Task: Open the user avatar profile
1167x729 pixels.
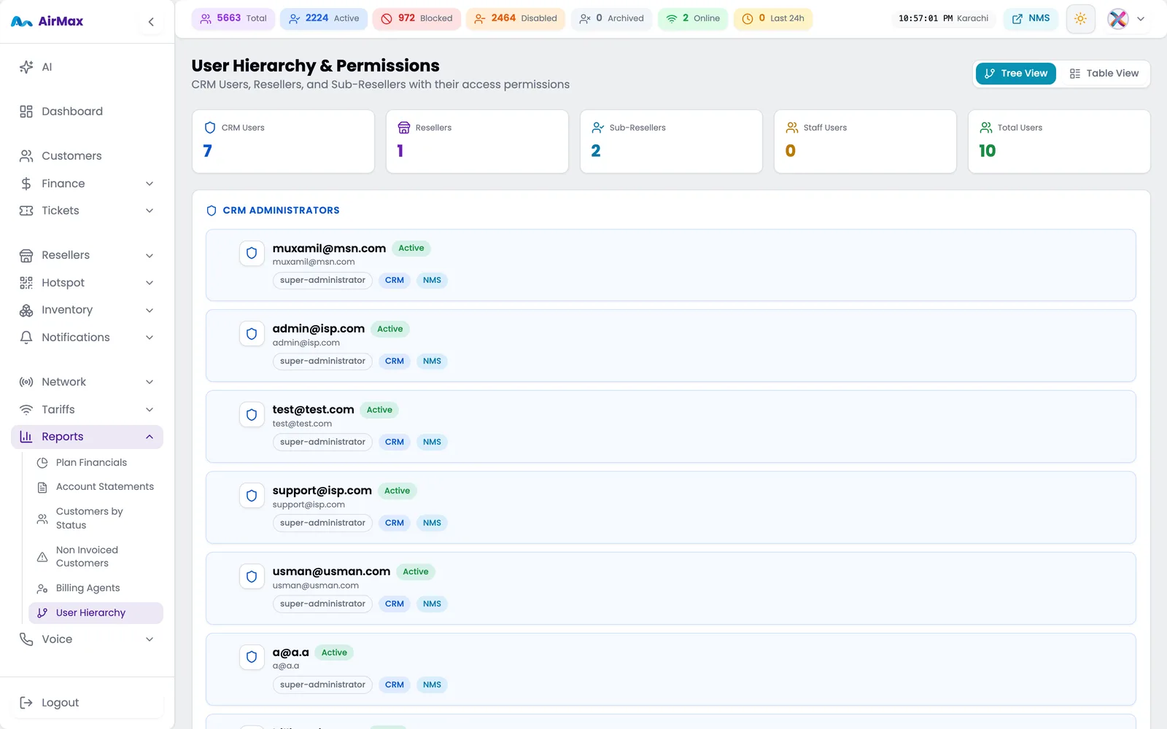Action: coord(1117,19)
